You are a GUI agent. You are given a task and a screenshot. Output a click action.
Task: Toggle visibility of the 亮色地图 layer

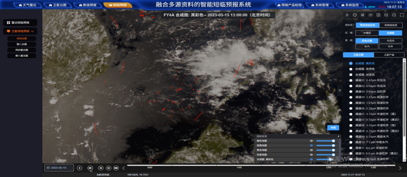pyautogui.click(x=311, y=150)
